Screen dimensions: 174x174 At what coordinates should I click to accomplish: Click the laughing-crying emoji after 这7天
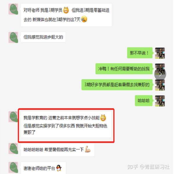pyautogui.click(x=84, y=19)
